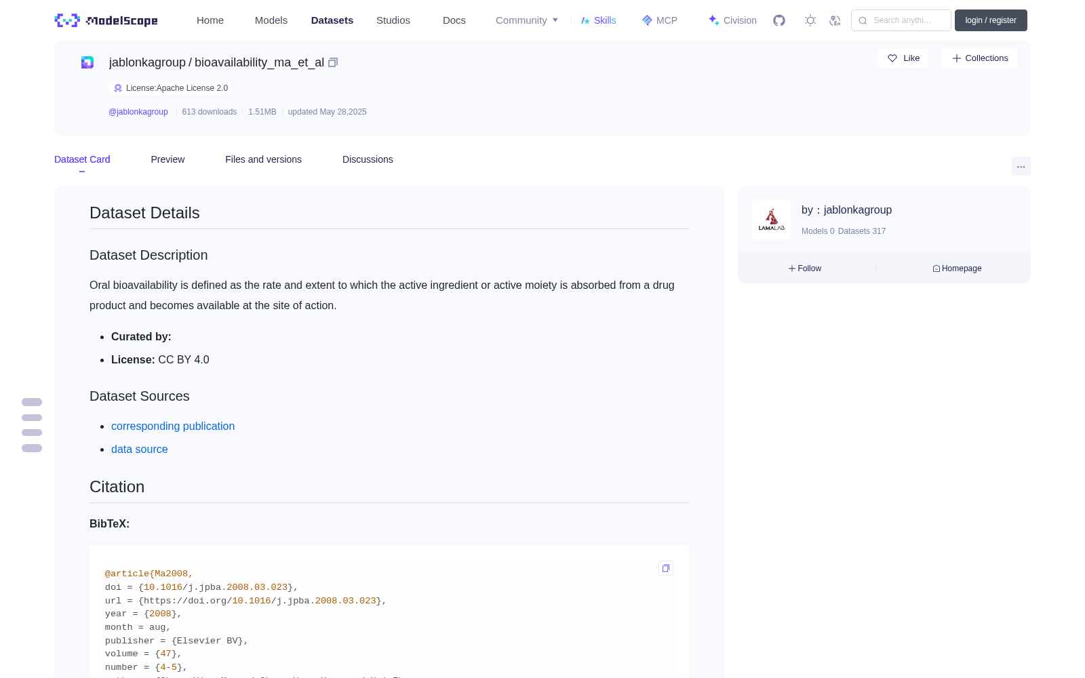Click the search anything input field

(x=901, y=20)
